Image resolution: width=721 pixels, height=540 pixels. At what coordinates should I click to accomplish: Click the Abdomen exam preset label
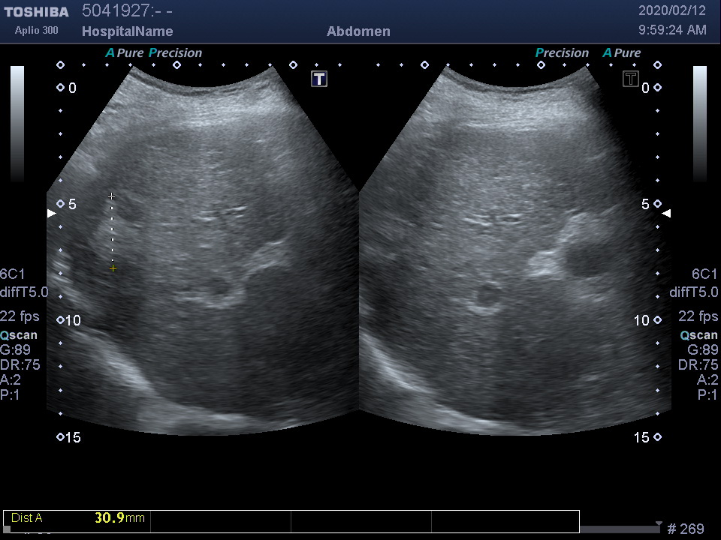[x=359, y=31]
